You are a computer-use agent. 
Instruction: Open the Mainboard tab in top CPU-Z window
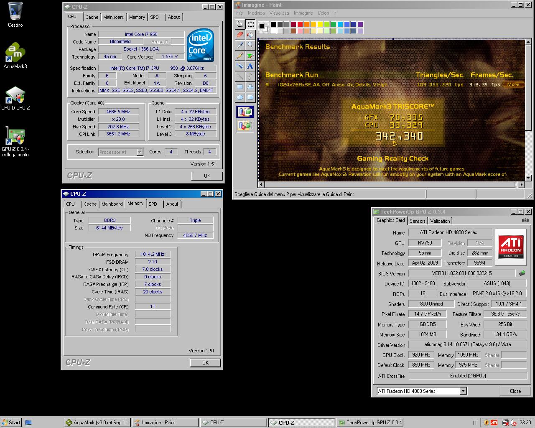[x=114, y=17]
